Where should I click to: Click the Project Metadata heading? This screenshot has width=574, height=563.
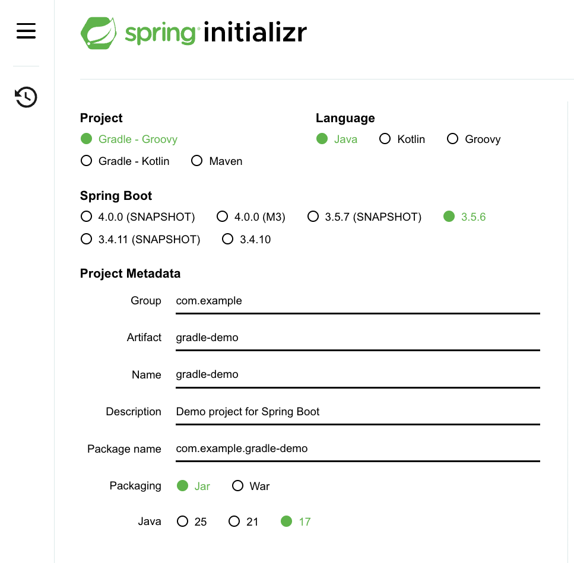click(130, 273)
